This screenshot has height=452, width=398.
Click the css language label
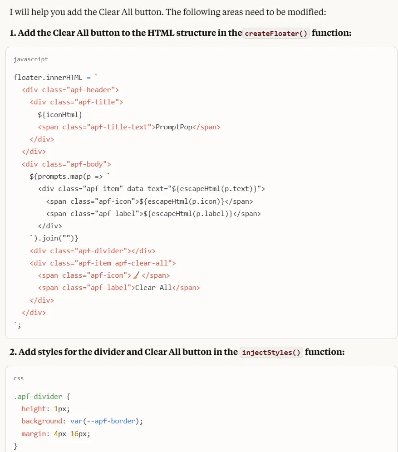coord(19,378)
